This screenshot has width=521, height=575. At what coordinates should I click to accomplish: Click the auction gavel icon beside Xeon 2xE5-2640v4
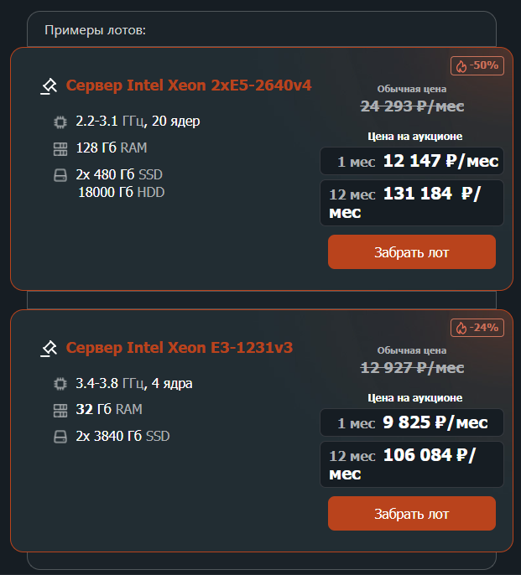49,86
